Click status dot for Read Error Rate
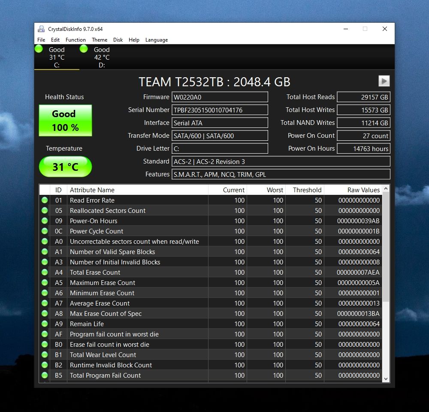 tap(45, 200)
